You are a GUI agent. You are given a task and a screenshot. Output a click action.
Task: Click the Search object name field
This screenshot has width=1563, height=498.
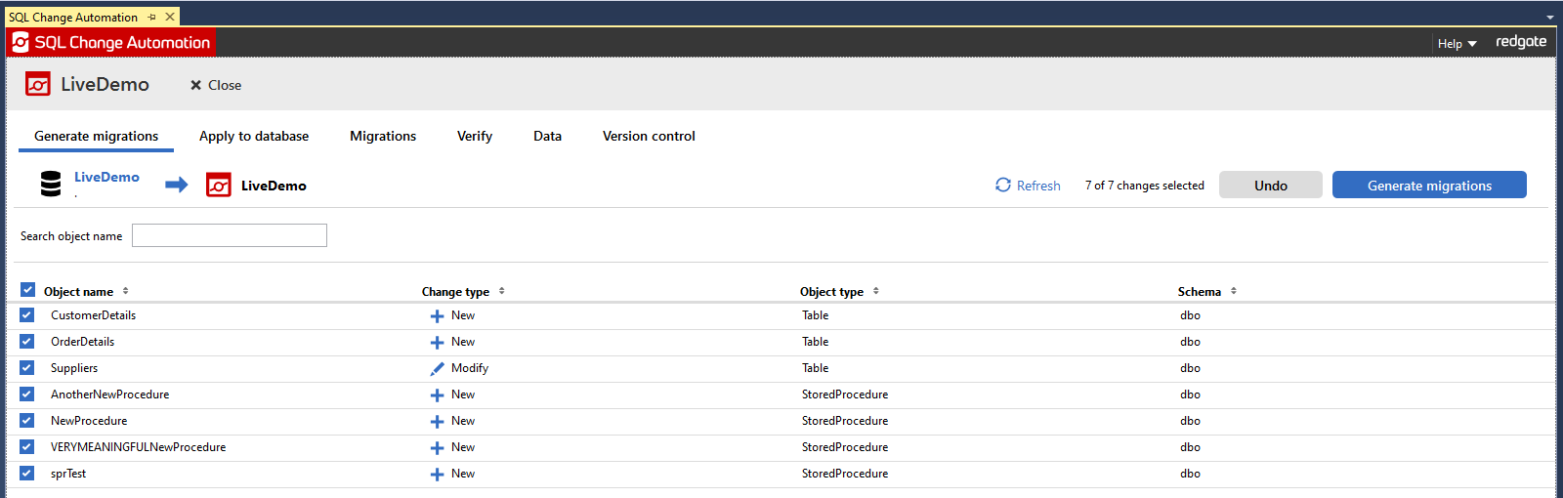click(230, 236)
